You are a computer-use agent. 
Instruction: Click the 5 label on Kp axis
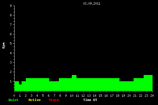tap(11, 43)
